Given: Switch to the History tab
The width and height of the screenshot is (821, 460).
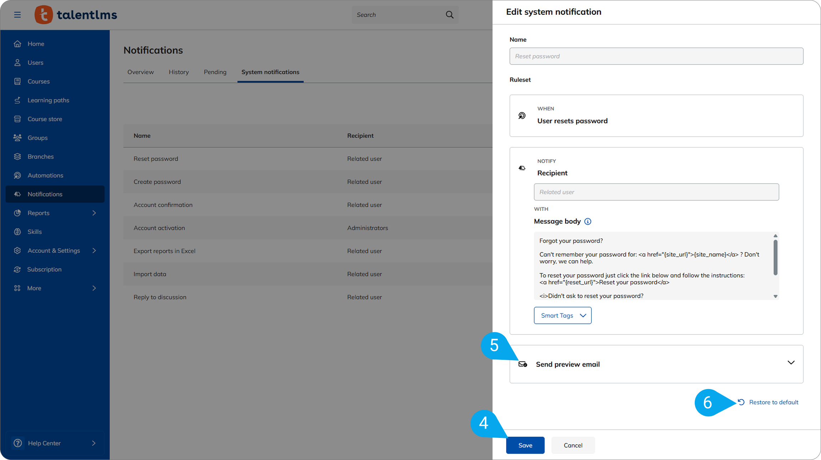Looking at the screenshot, I should tap(179, 72).
